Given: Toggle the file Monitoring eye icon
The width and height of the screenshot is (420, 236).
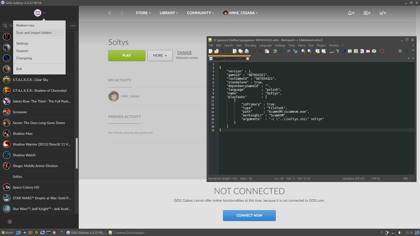Looking at the screenshot, I should click(x=374, y=51).
